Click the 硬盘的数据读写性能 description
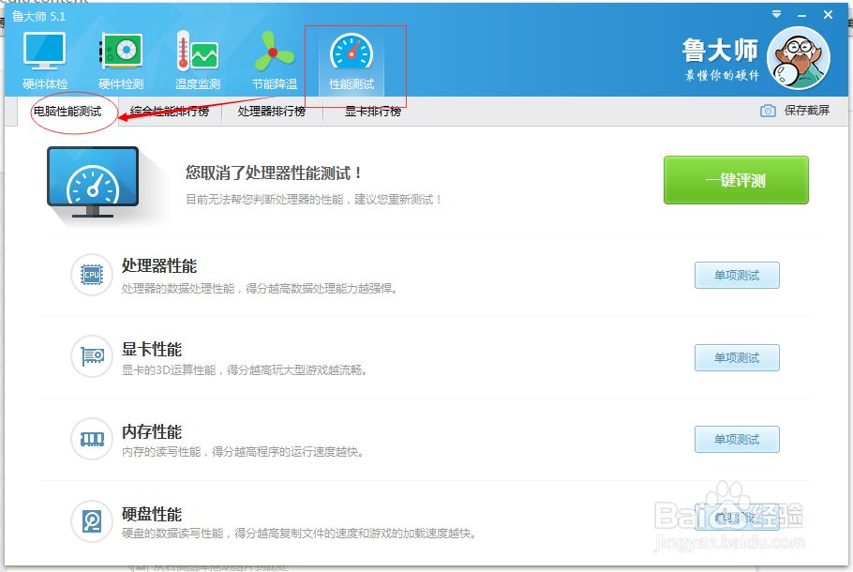 pos(299,534)
